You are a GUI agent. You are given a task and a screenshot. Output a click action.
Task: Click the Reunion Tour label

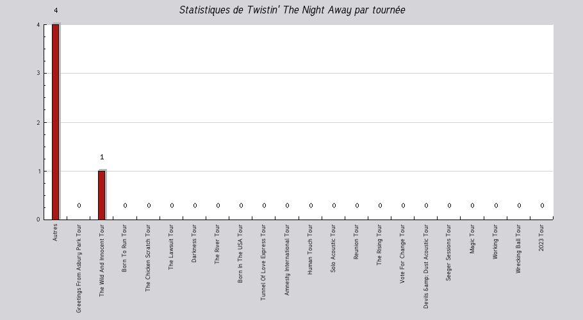coord(356,242)
